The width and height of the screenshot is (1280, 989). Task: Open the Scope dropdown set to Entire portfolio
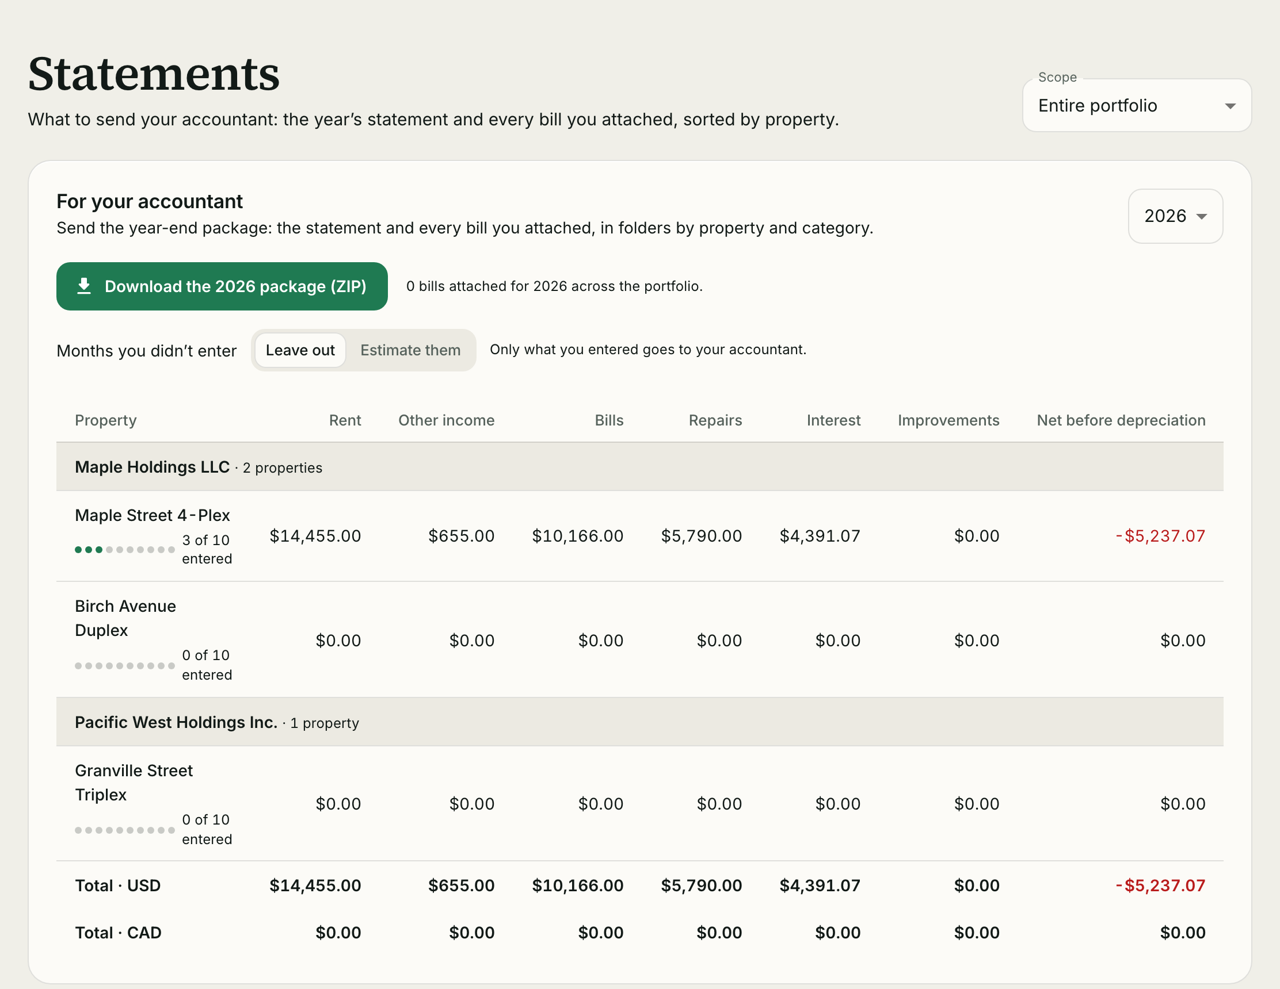point(1137,105)
